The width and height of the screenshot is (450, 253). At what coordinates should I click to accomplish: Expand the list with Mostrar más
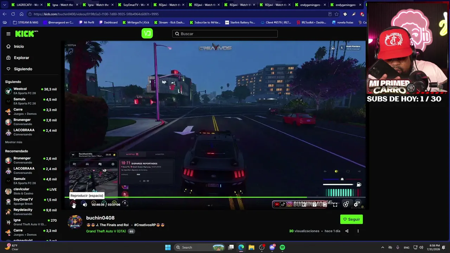pos(14,142)
